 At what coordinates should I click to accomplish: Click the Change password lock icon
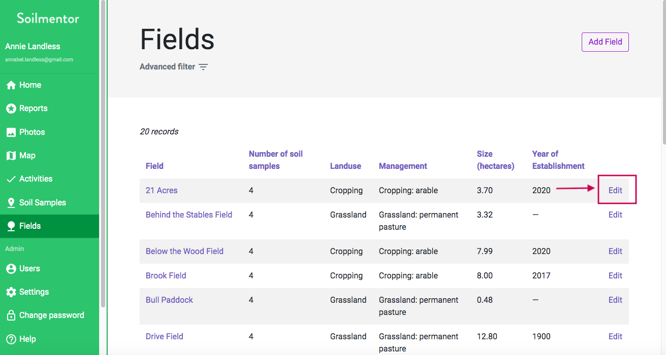coord(11,315)
